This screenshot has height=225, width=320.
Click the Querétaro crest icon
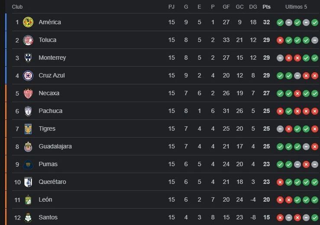coord(28,182)
